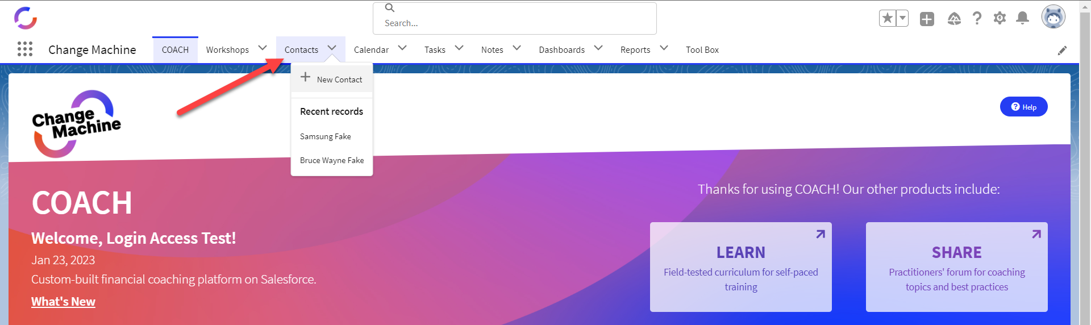
Task: Open the Contacts tab
Action: pos(301,50)
